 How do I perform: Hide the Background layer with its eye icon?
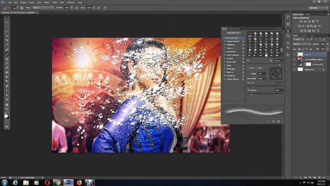[294, 69]
